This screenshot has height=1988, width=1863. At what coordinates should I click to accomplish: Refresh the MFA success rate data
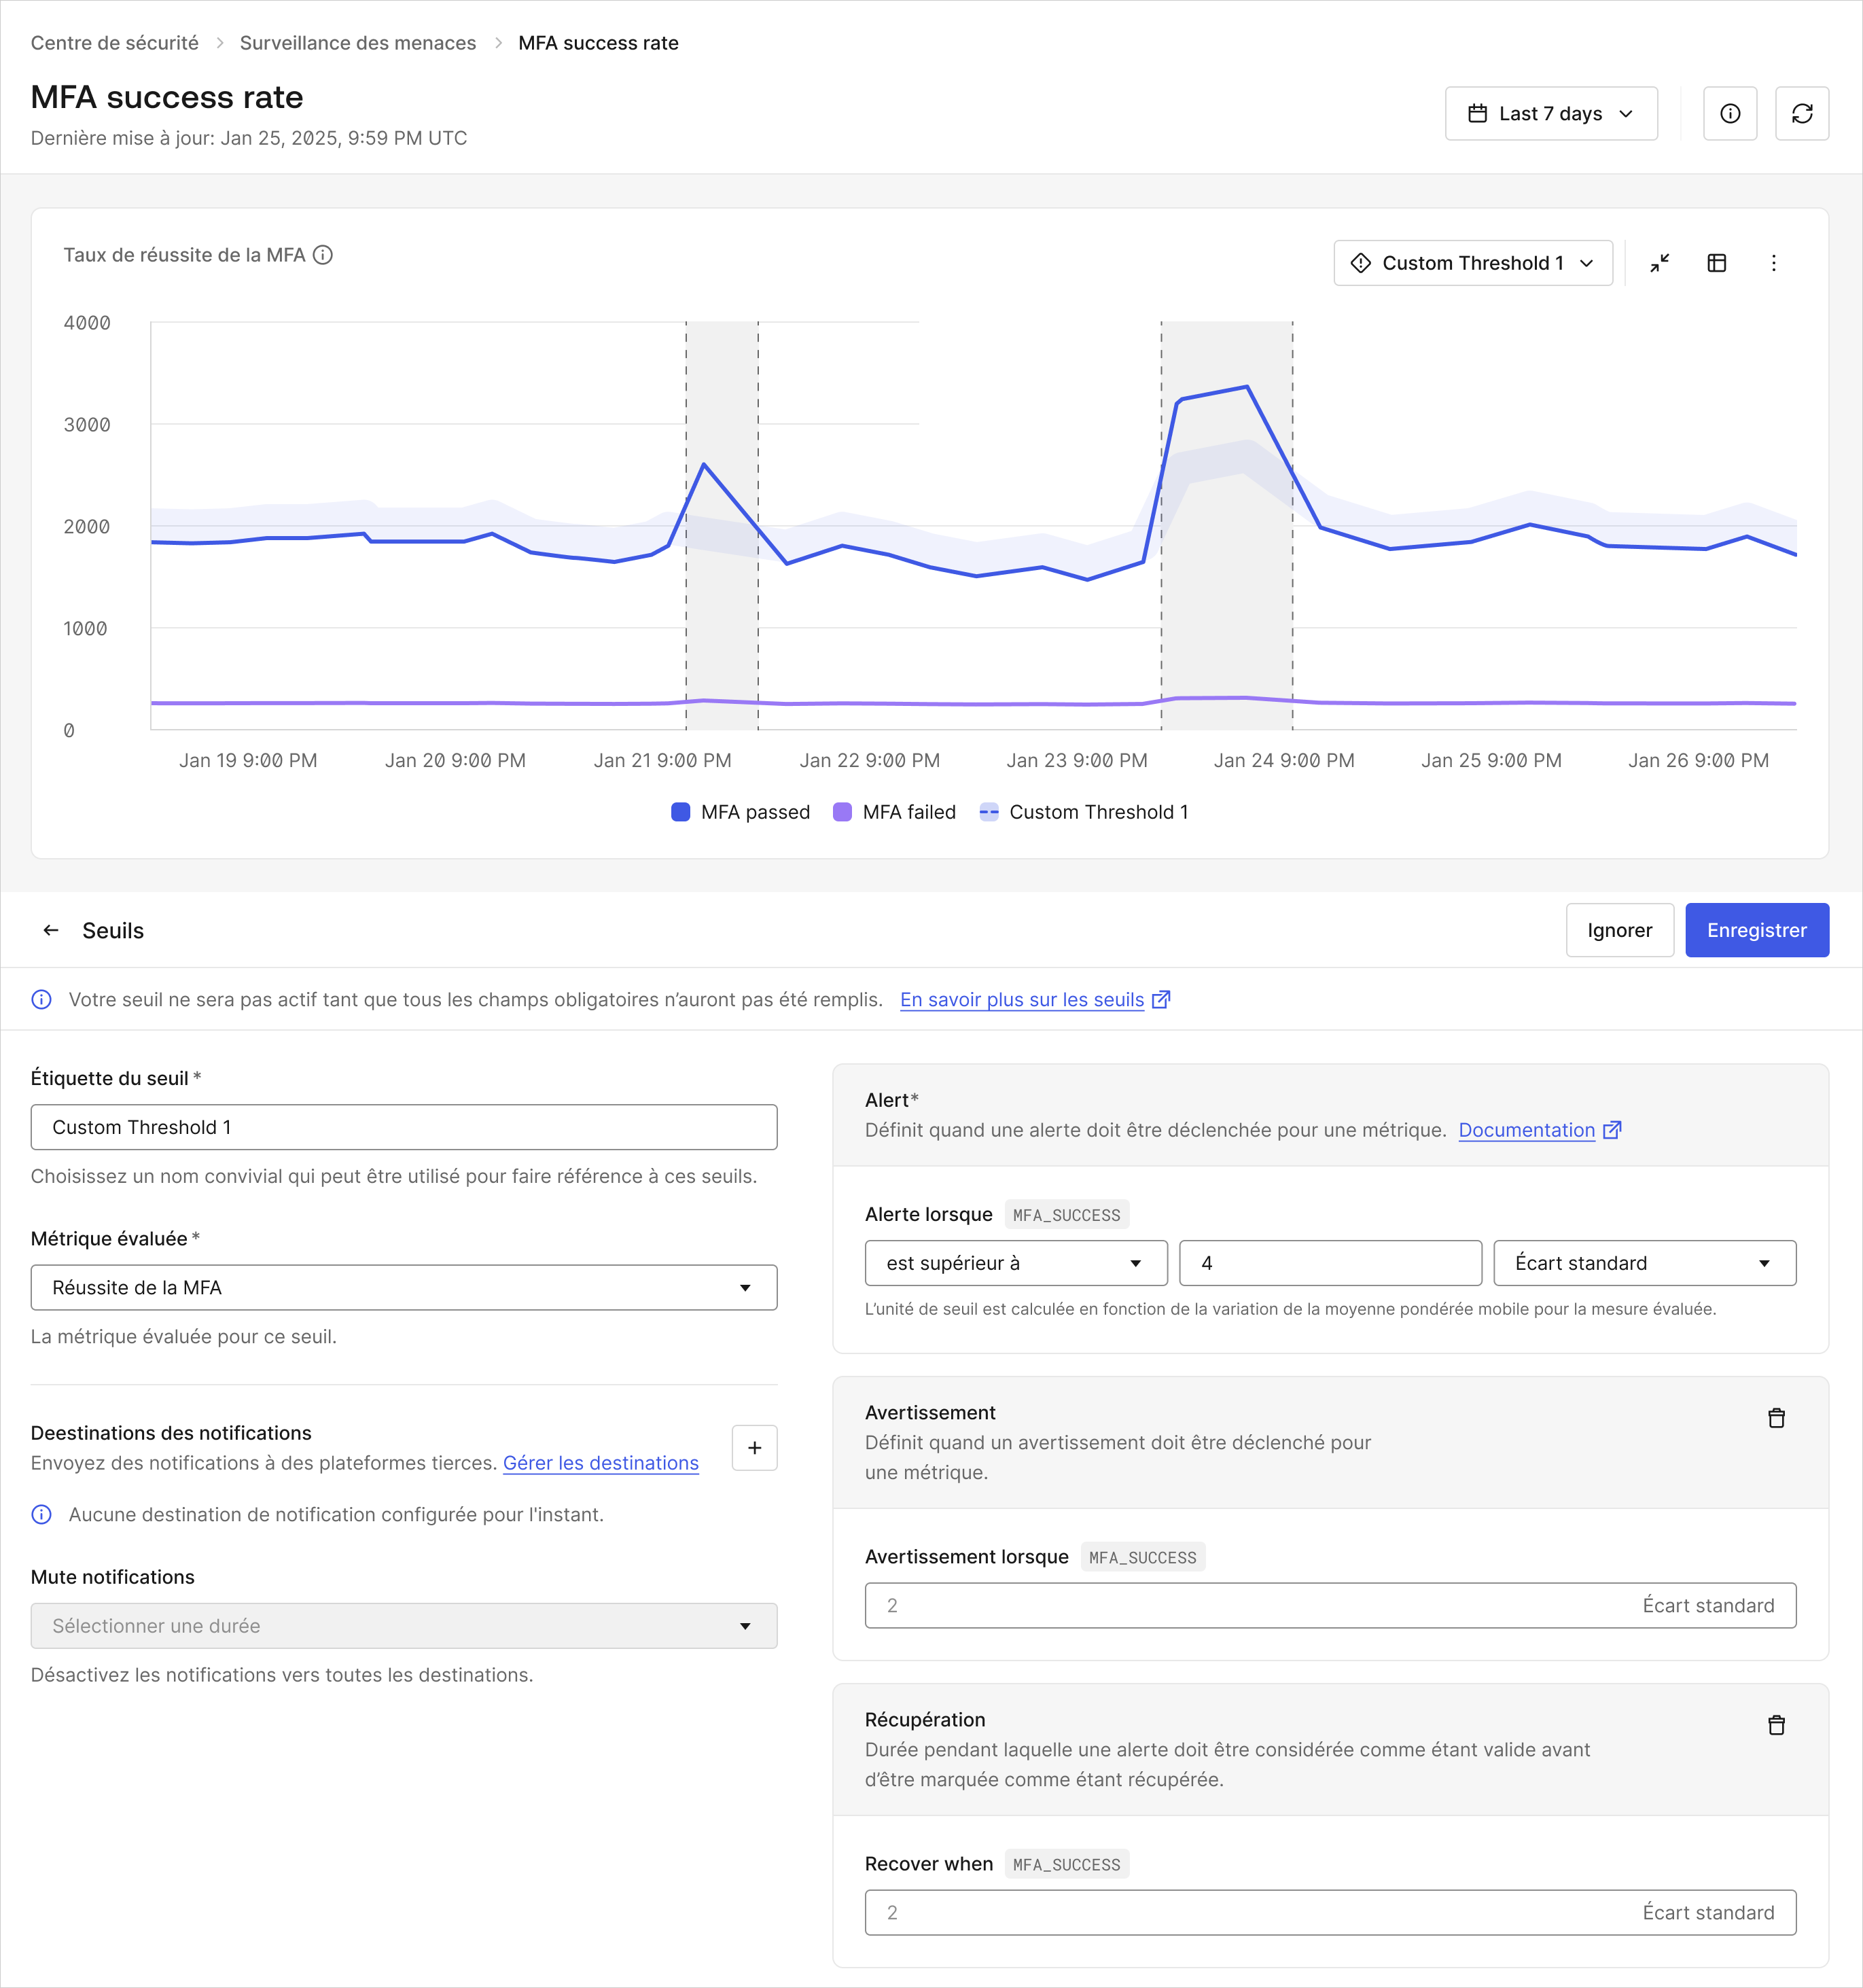[1804, 113]
